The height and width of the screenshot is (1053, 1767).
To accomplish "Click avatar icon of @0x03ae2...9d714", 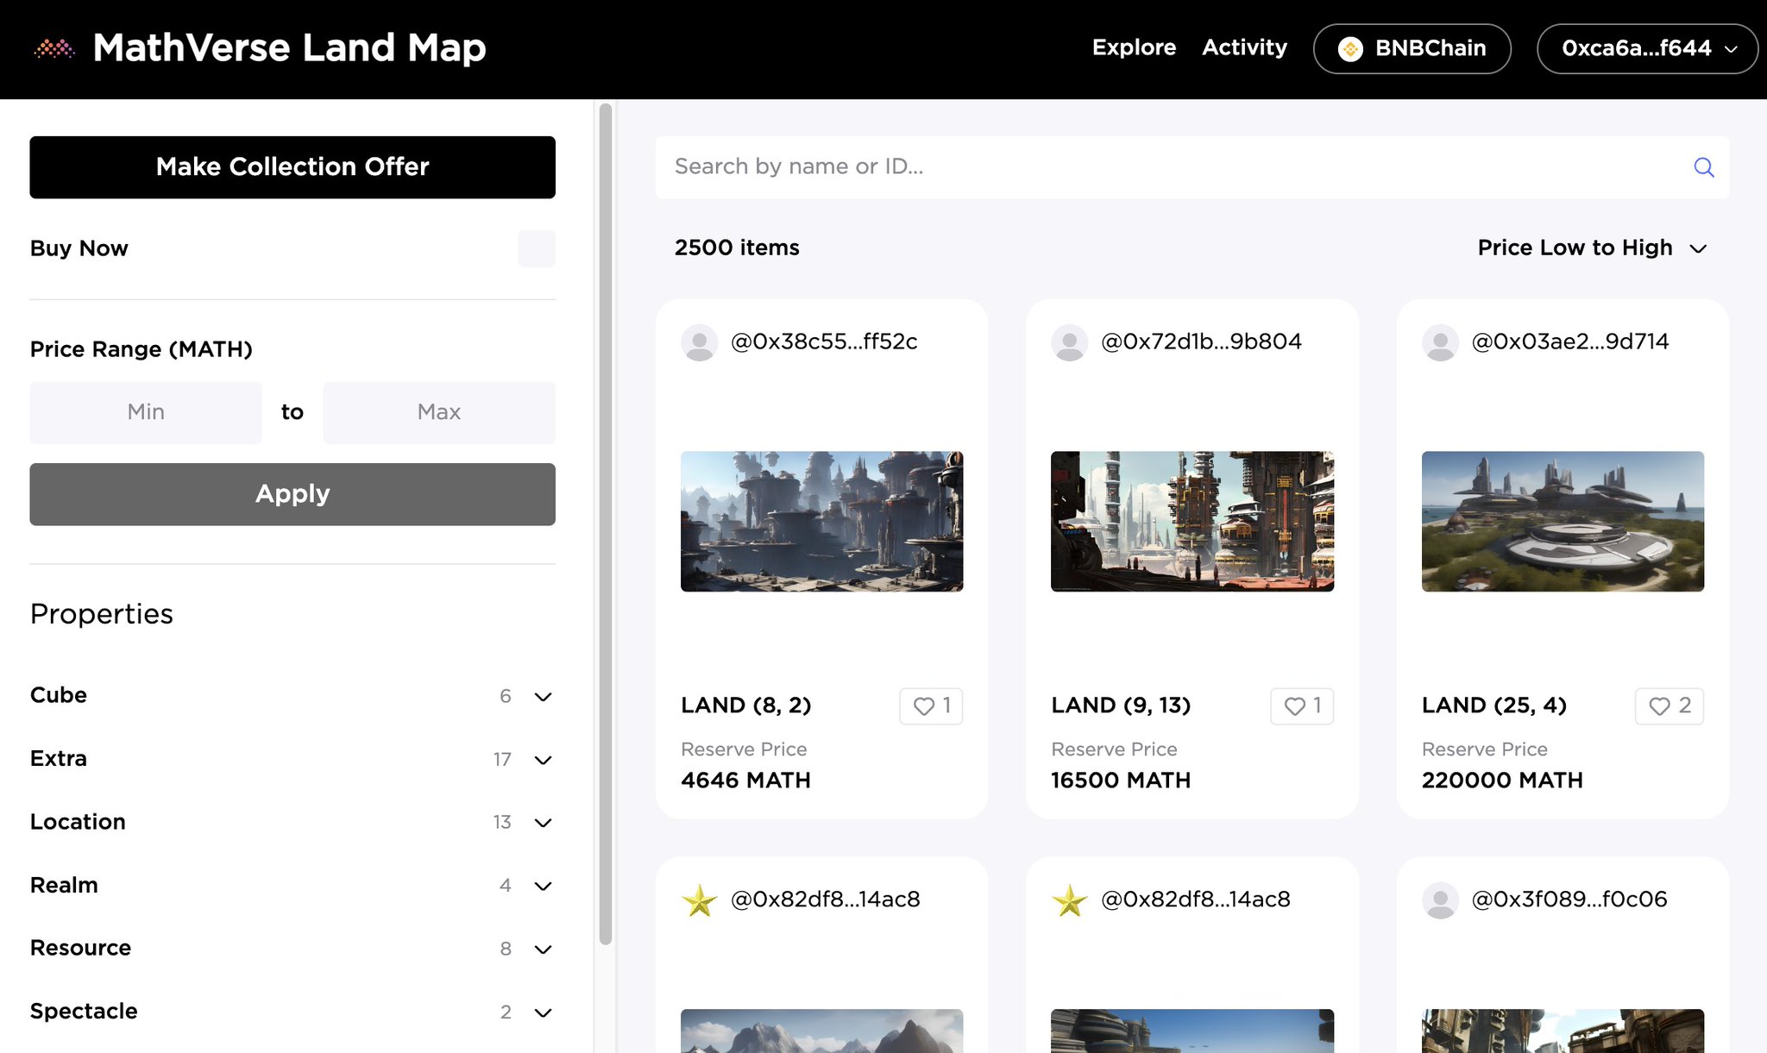I will click(1440, 342).
